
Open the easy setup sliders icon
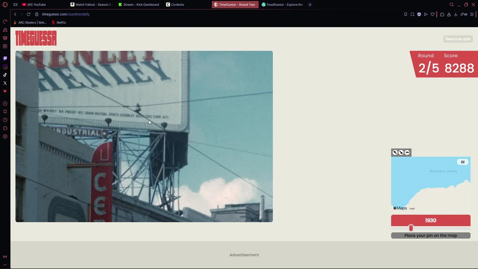[472, 14]
